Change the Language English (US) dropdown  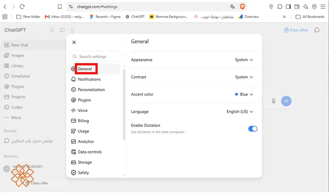tap(240, 112)
